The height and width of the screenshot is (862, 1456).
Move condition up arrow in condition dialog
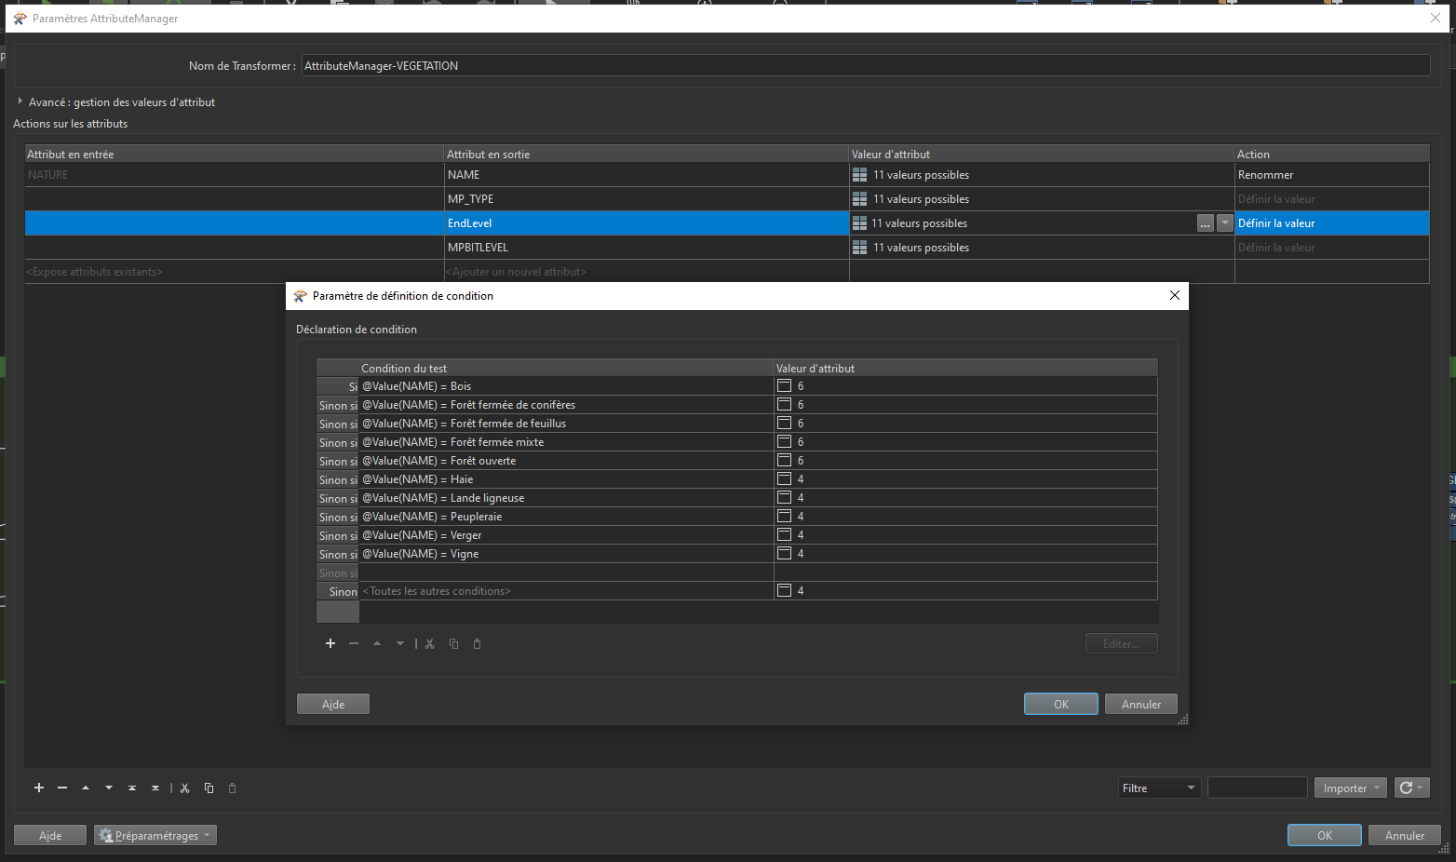pos(377,643)
